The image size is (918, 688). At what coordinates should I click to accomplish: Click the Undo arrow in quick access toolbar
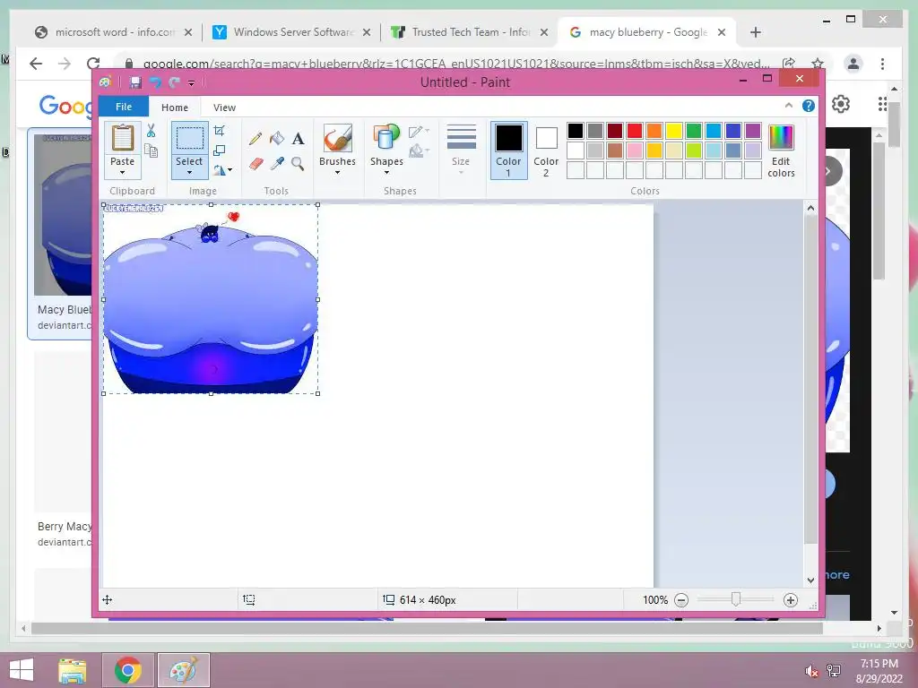155,82
